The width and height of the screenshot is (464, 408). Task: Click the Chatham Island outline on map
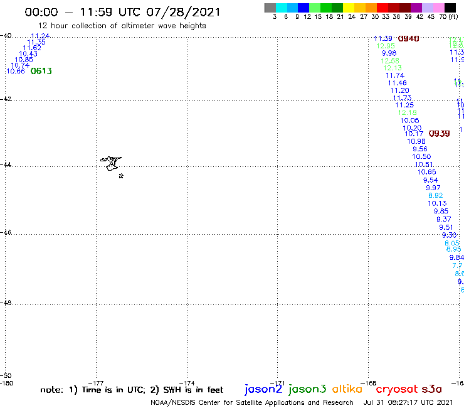(111, 163)
